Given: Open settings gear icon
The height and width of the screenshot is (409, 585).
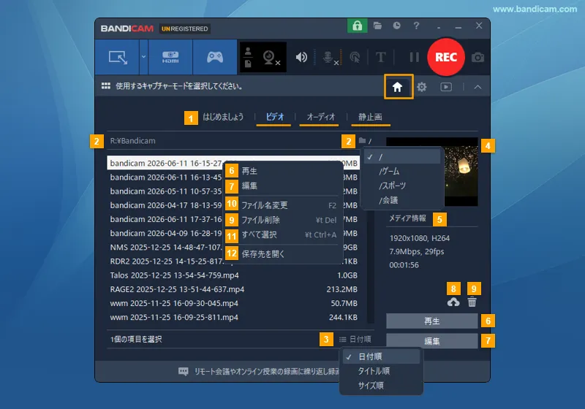Looking at the screenshot, I should [422, 87].
